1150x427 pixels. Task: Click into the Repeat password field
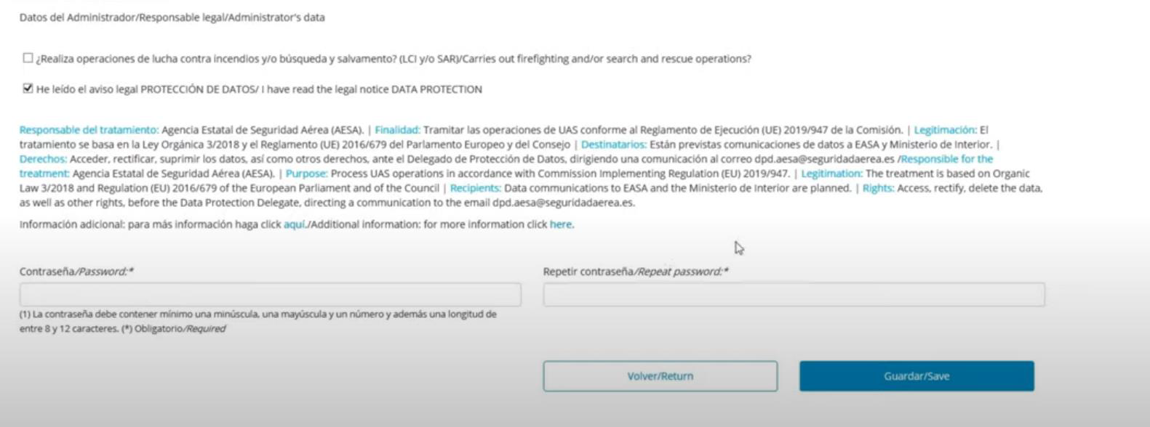[x=794, y=294]
